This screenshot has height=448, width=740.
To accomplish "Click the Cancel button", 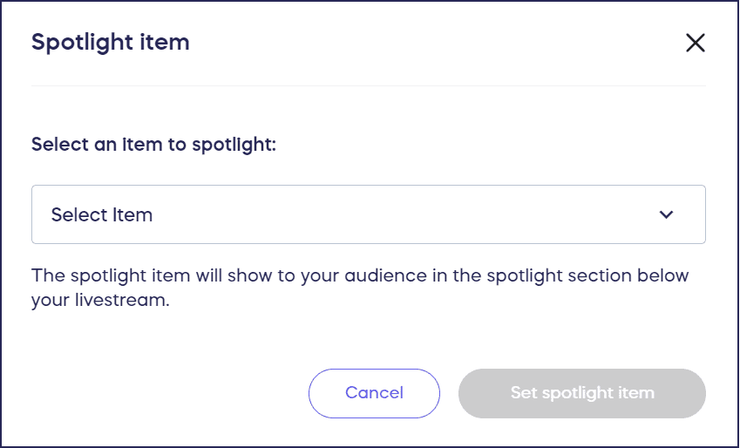I will (x=374, y=393).
